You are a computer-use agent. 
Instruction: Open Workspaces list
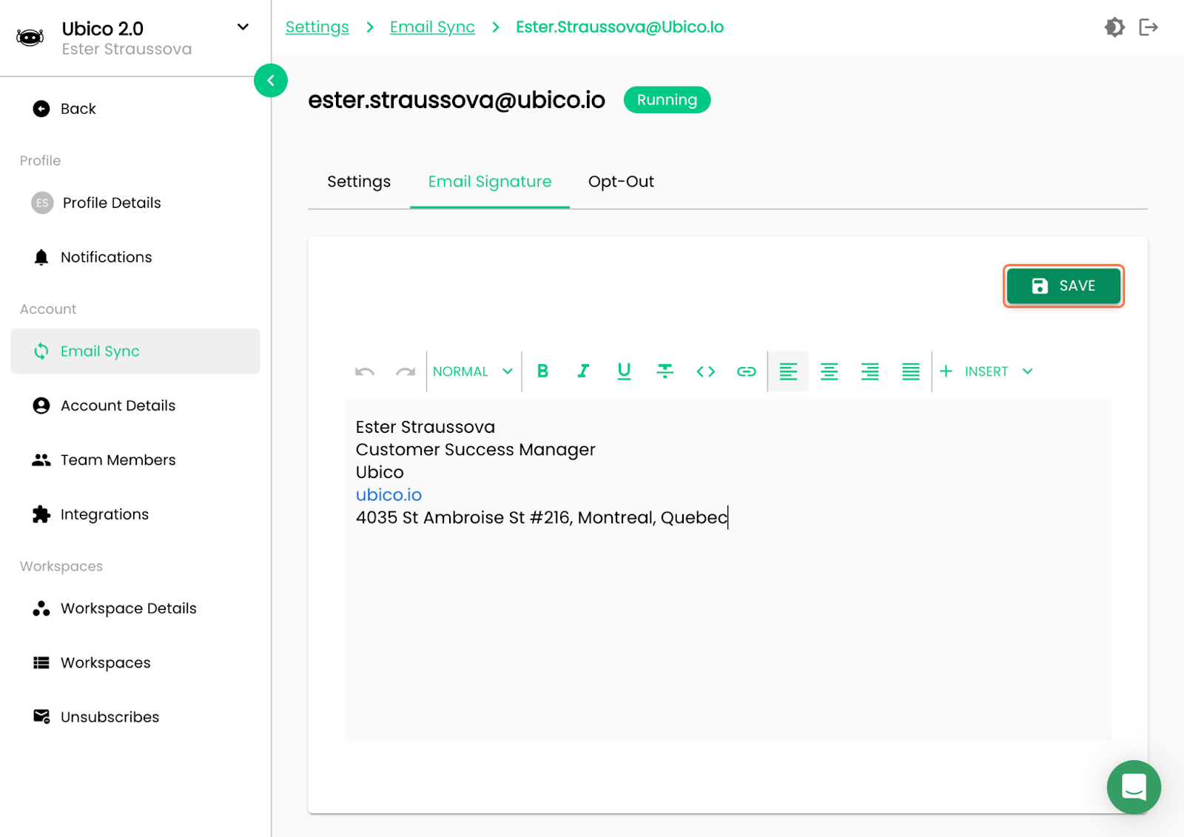pyautogui.click(x=135, y=663)
